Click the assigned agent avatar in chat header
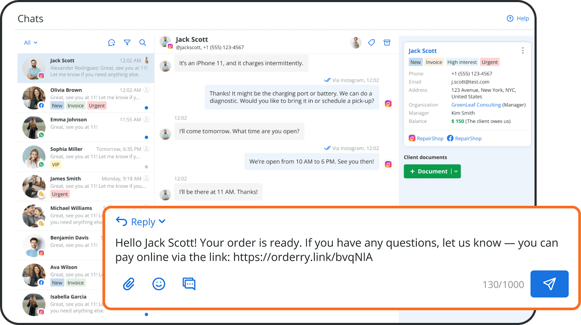 [x=356, y=43]
